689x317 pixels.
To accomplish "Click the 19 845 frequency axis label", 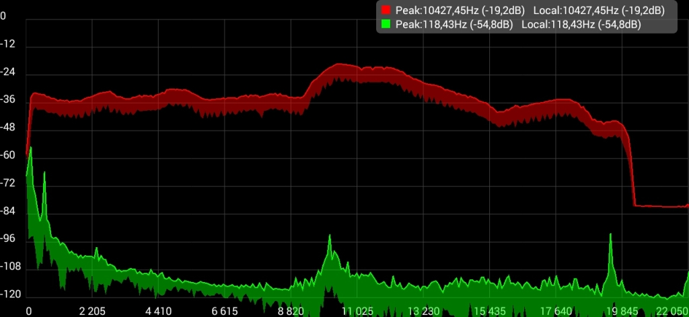I will tap(622, 312).
